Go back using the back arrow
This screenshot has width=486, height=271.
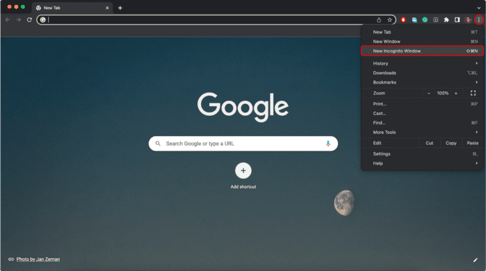coord(8,20)
